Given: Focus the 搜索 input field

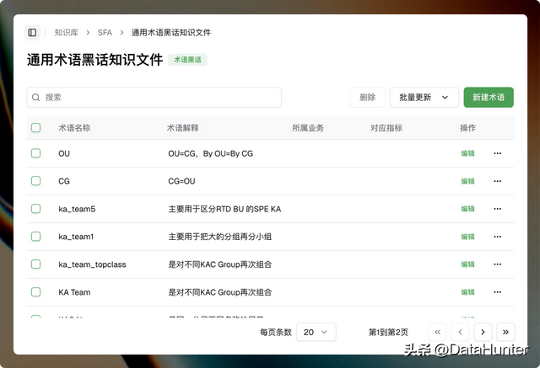Looking at the screenshot, I should click(154, 97).
